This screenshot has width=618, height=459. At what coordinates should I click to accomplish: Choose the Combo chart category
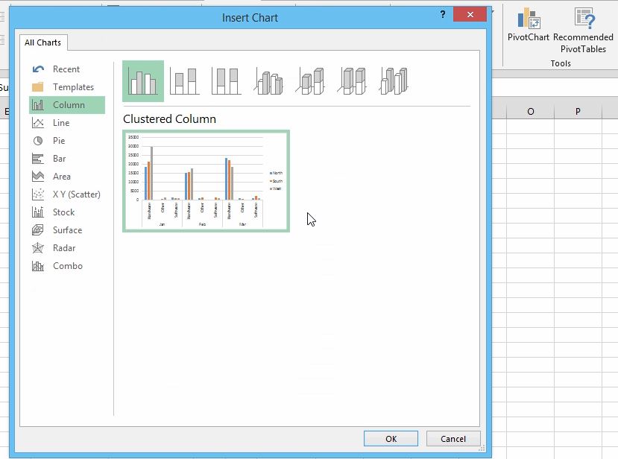click(x=67, y=266)
